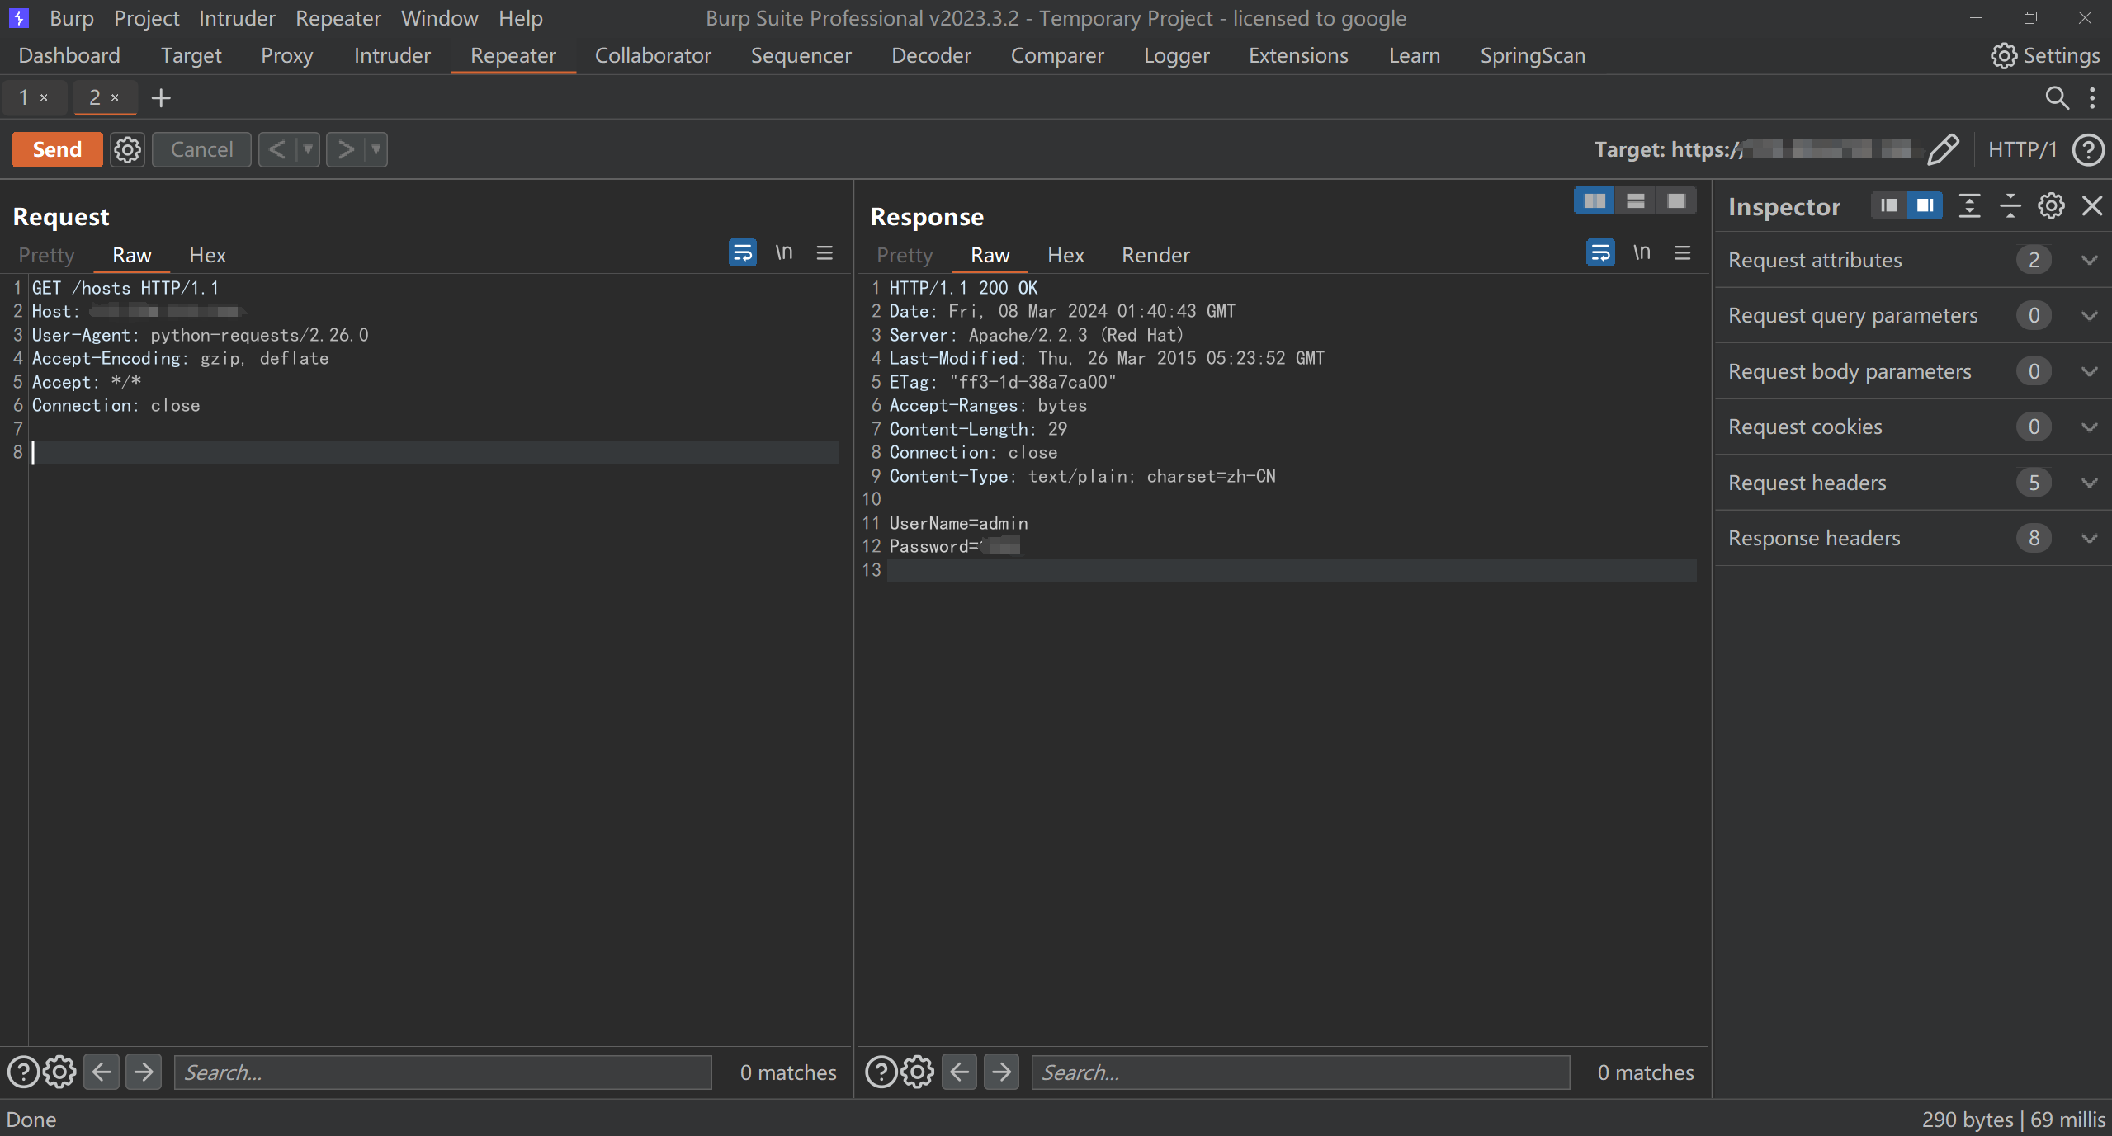
Task: Focus the Request search field
Action: (442, 1072)
